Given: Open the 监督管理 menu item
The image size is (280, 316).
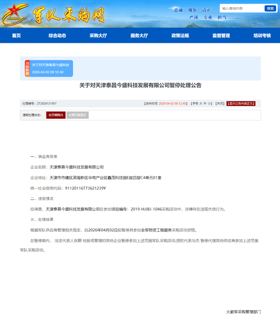Looking at the screenshot, I should 221,35.
